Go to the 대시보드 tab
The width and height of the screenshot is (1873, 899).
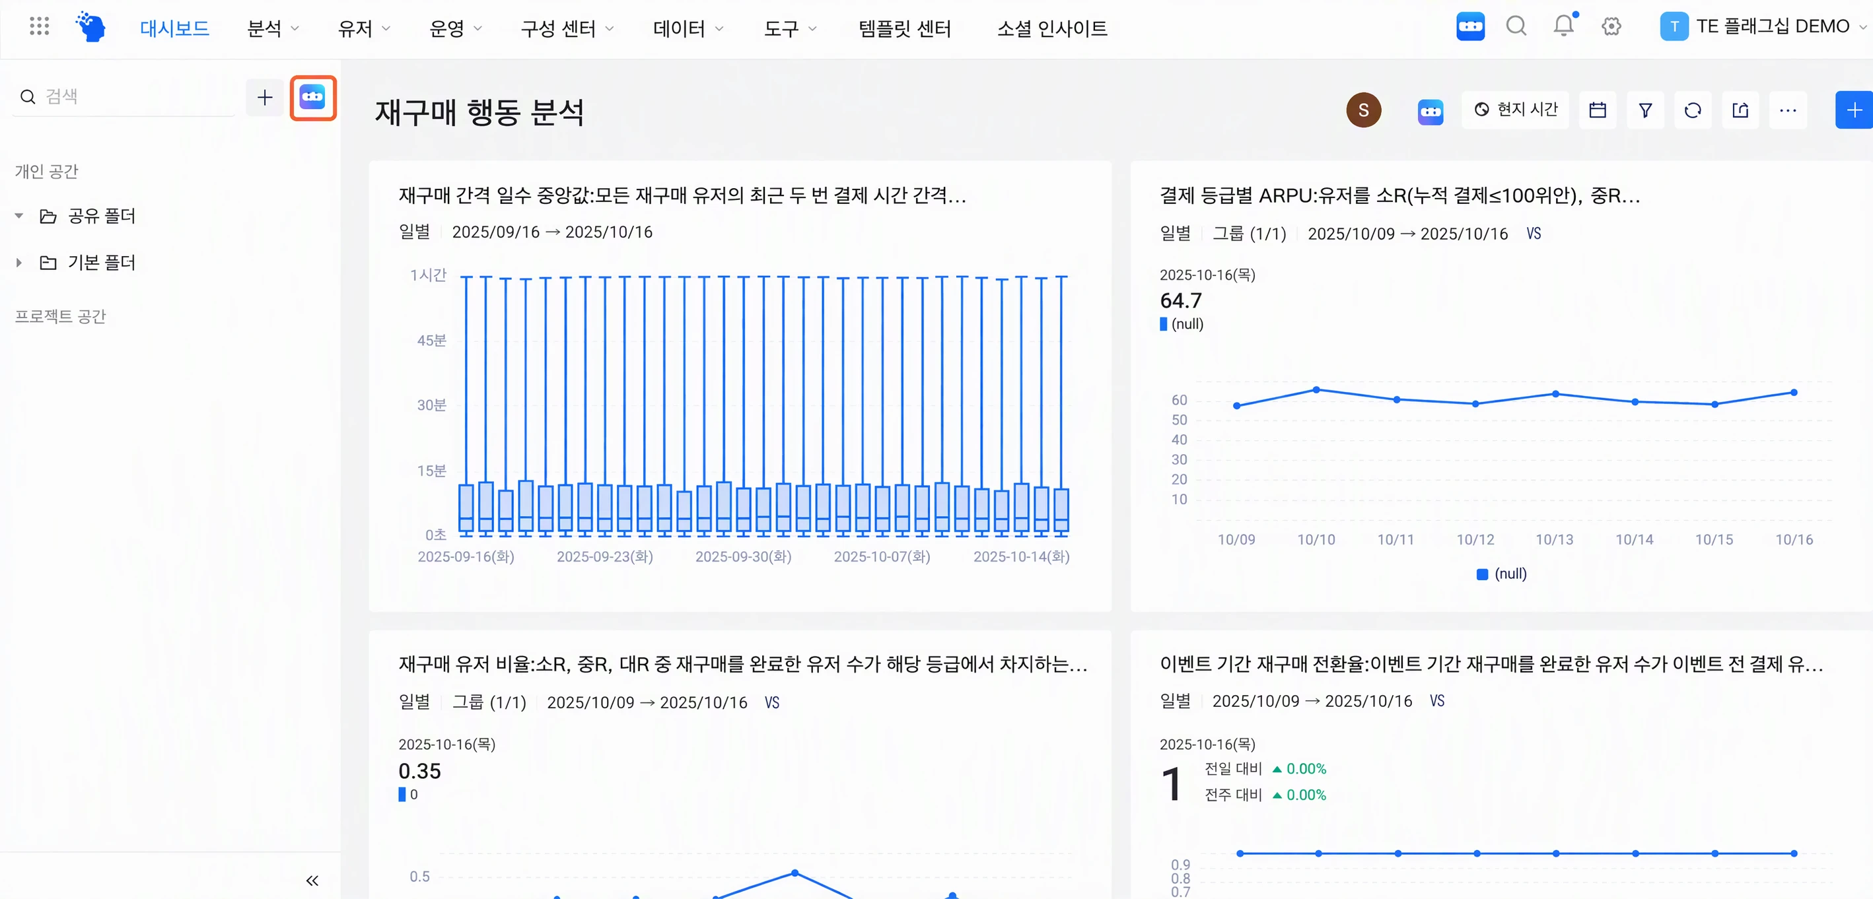pos(174,28)
